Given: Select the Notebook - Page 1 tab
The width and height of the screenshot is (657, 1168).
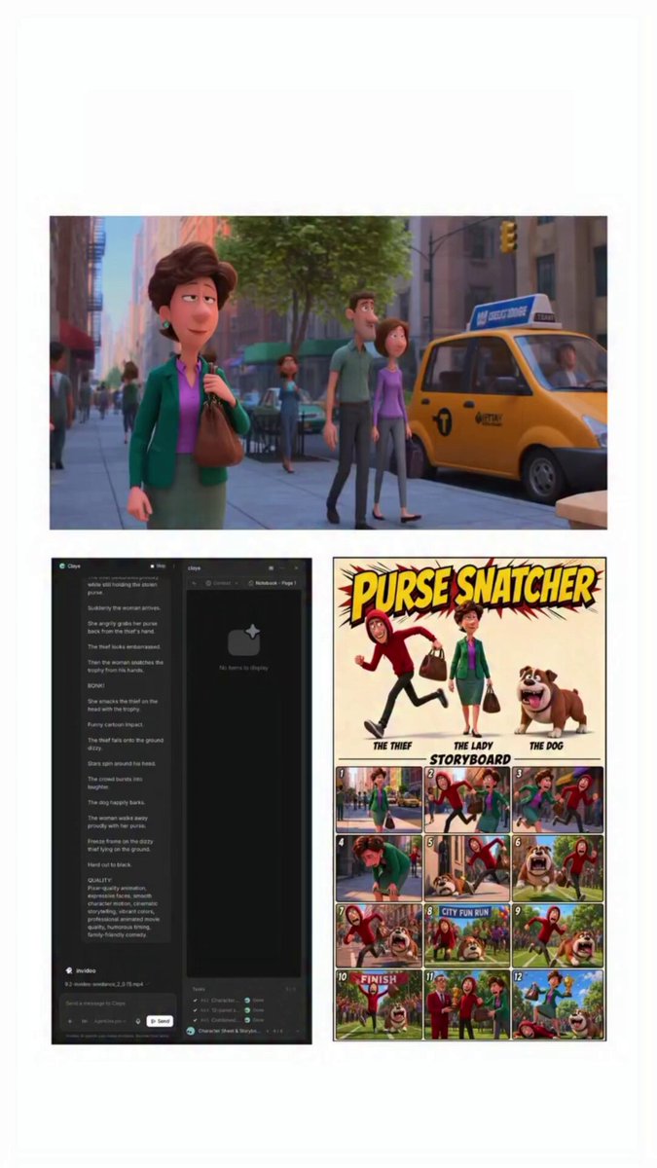Looking at the screenshot, I should 275,583.
